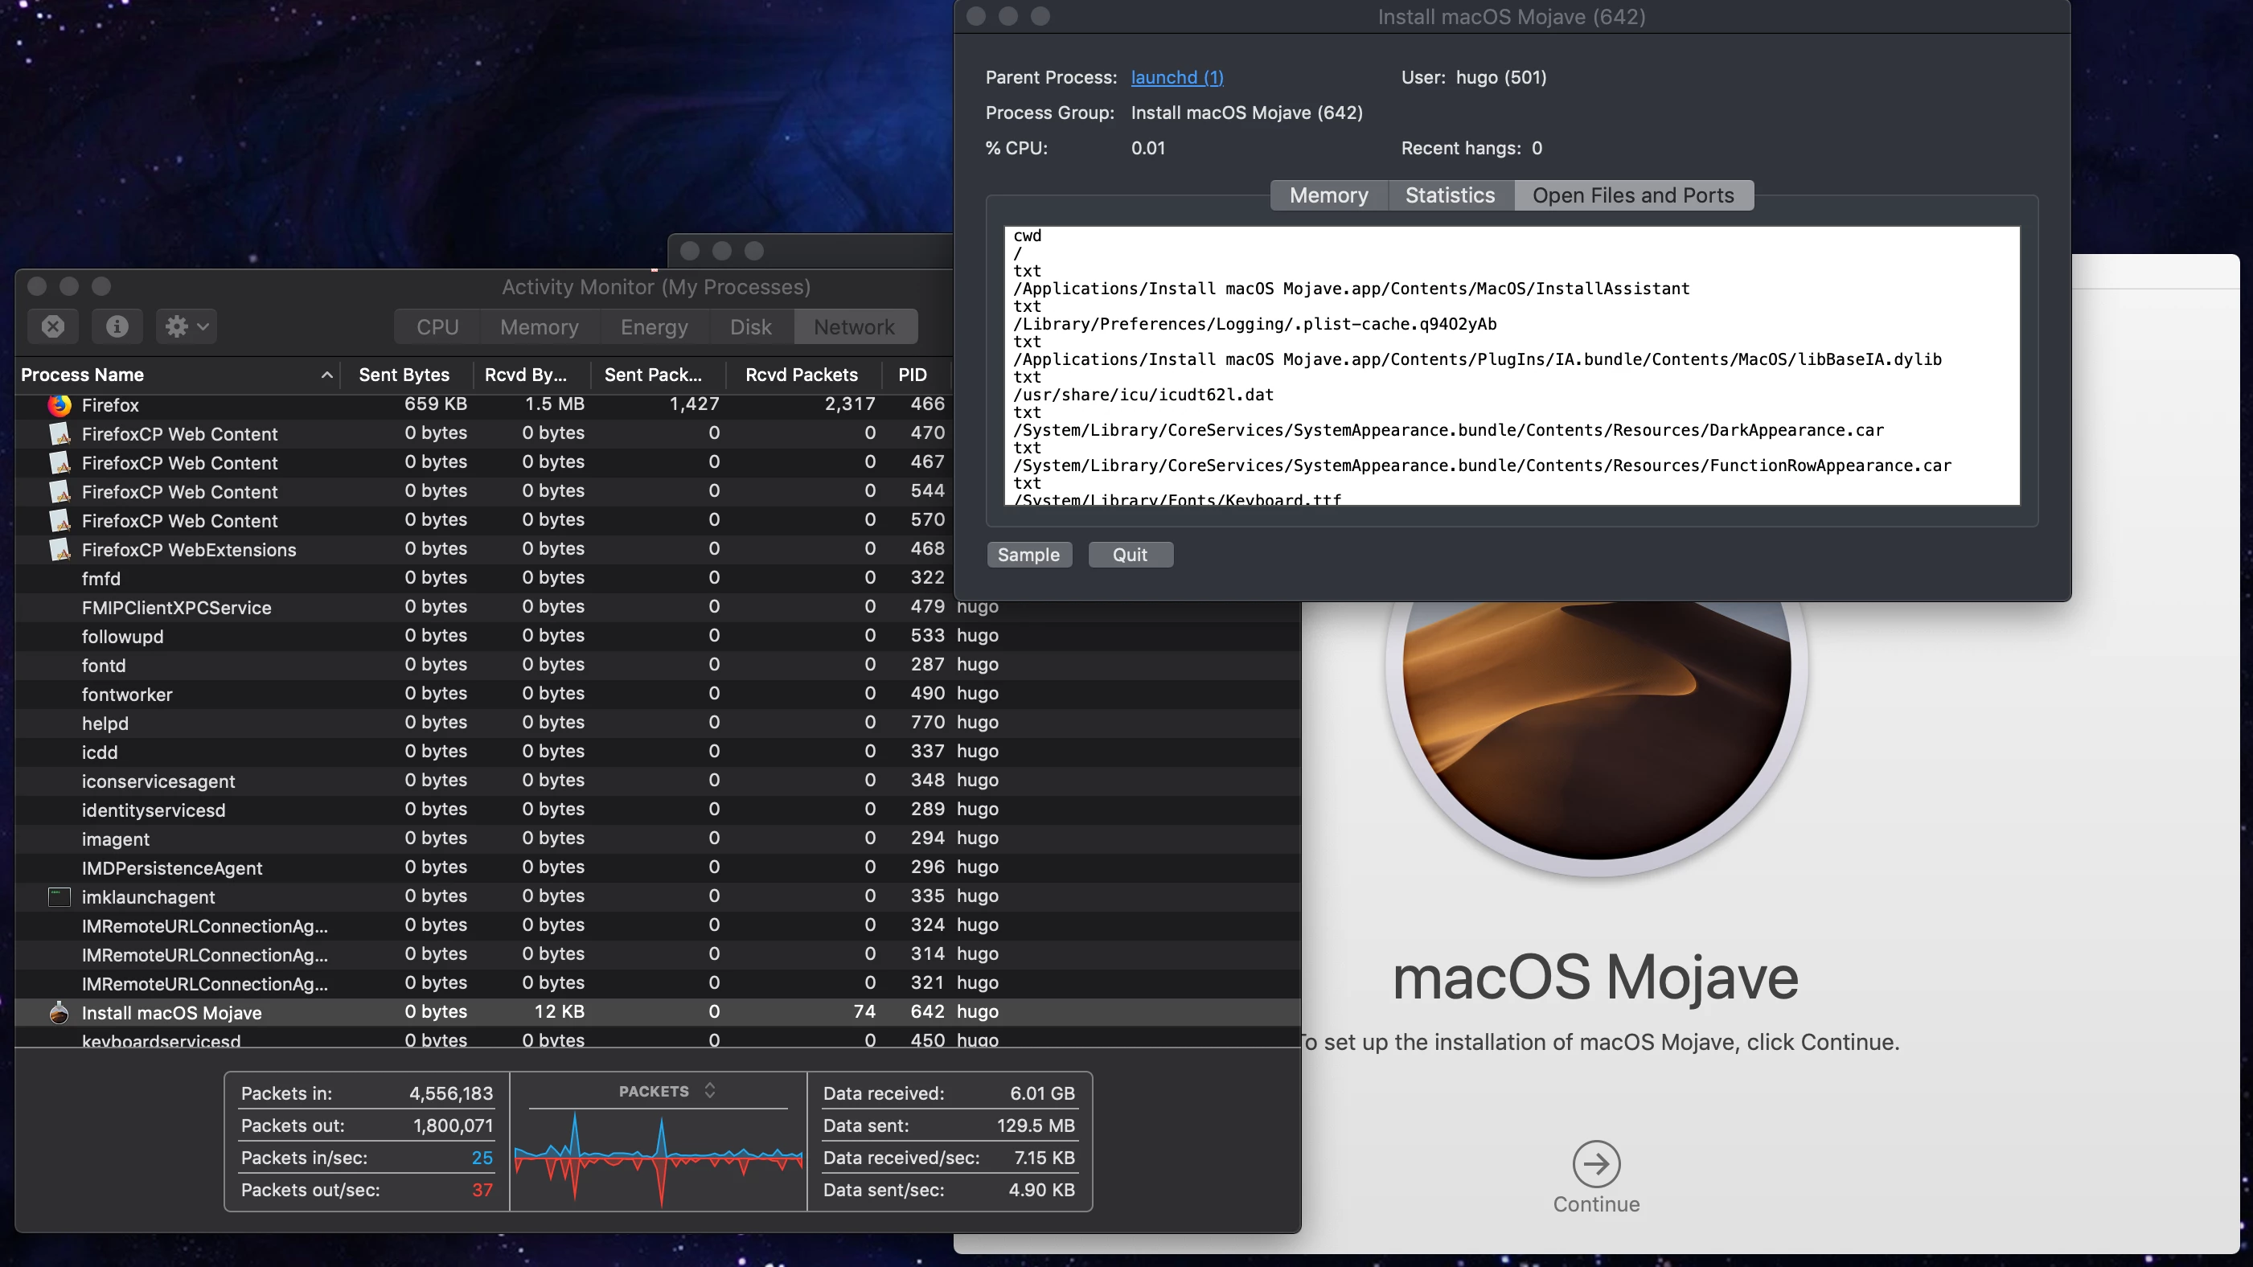Click the Quit Process X toolbar icon
This screenshot has width=2253, height=1267.
pyautogui.click(x=52, y=326)
